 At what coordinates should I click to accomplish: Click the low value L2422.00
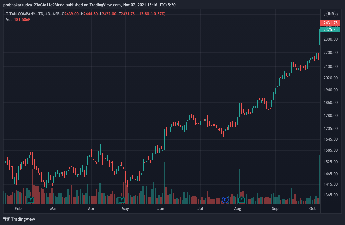pyautogui.click(x=108, y=14)
